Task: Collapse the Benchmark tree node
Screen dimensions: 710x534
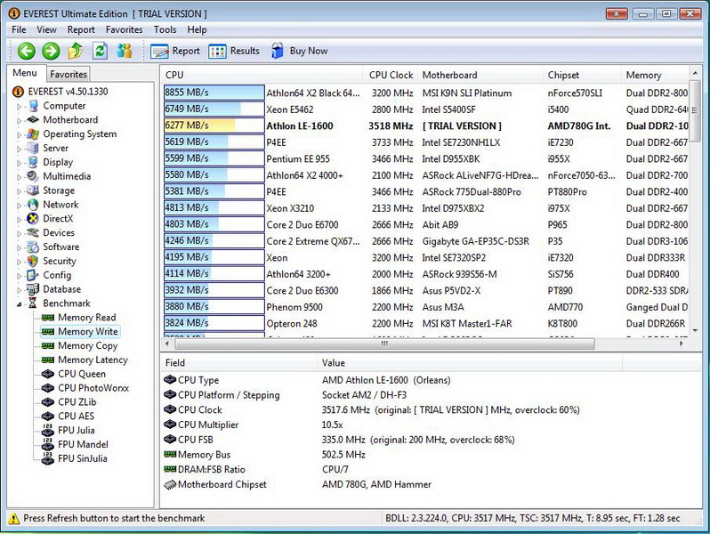Action: 19,304
